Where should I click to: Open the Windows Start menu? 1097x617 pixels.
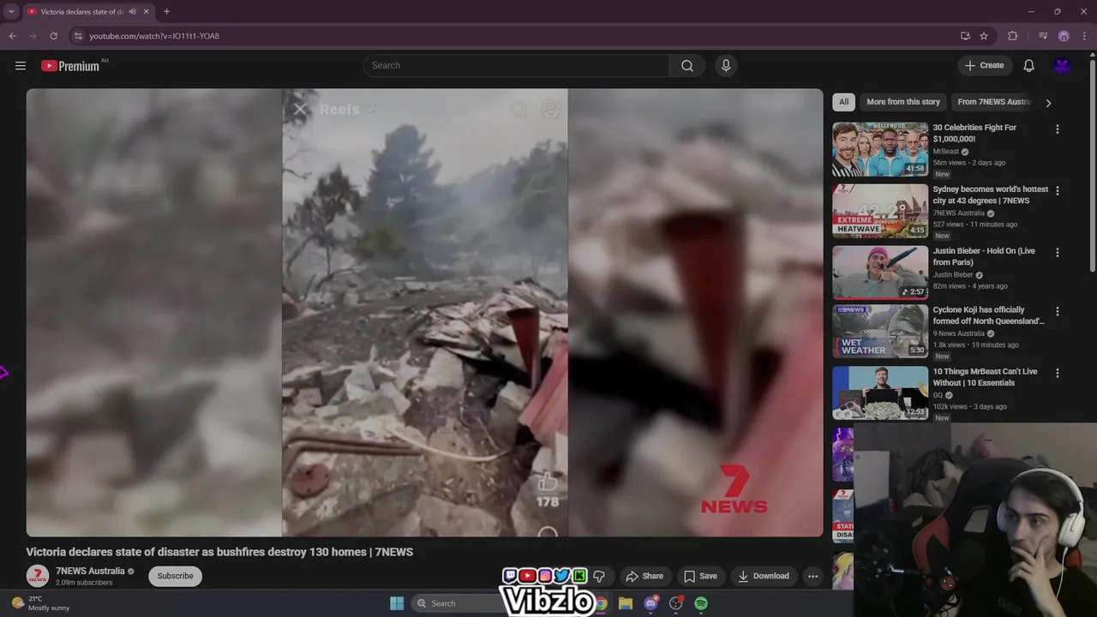tap(397, 603)
